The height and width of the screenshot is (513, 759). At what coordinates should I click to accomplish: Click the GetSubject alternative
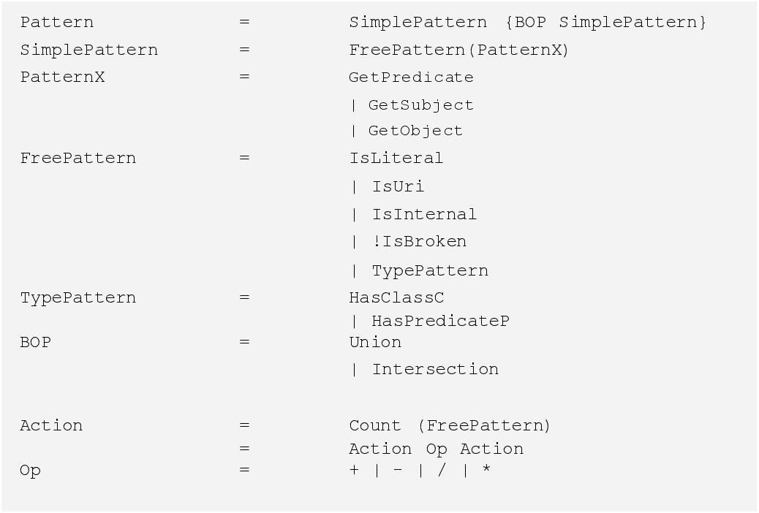(x=420, y=105)
